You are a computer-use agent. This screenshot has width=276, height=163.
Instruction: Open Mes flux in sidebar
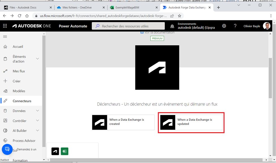(19, 71)
